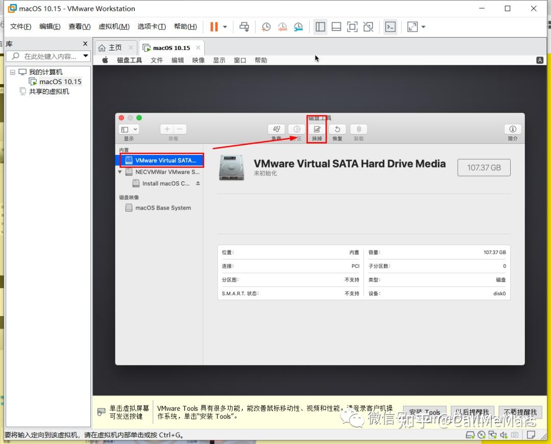Click the 分区 Partition icon
551x444 pixels.
click(296, 129)
